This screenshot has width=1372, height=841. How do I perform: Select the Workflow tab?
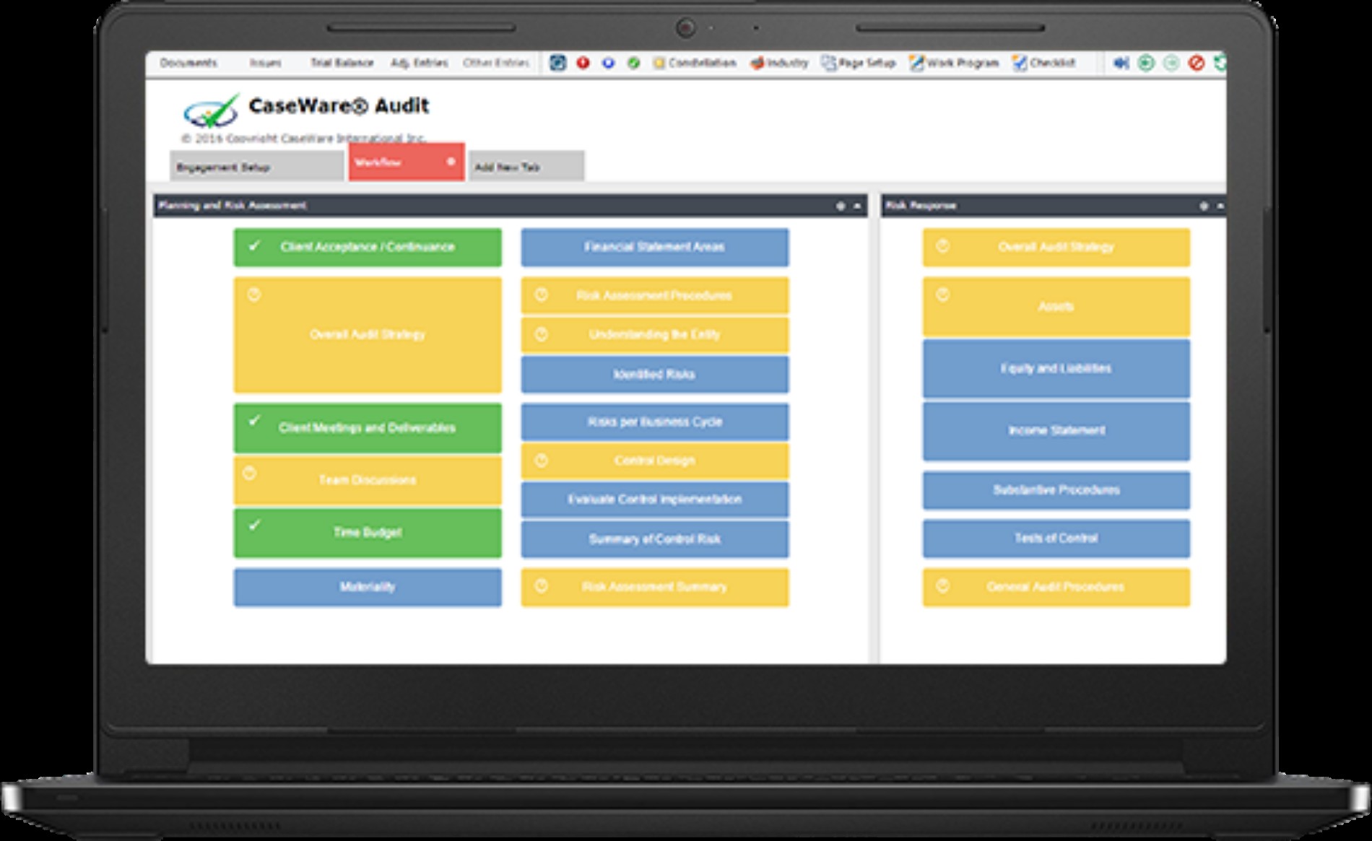click(x=407, y=162)
